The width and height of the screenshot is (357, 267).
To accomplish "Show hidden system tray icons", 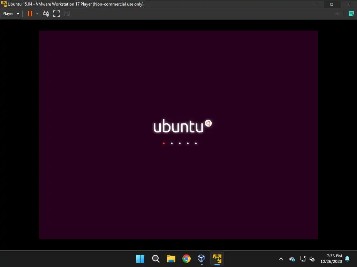I will click(x=281, y=259).
